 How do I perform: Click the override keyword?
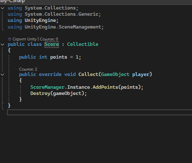pos(50,74)
